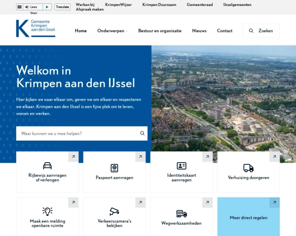The image size is (296, 236).
Task: Open the ReadSpeaker hamburger menu
Action: pos(19,7)
